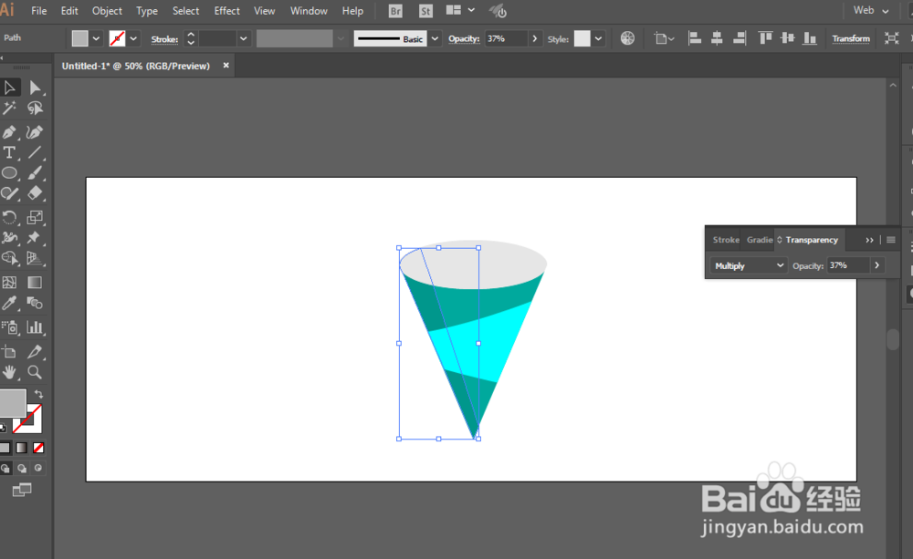This screenshot has width=913, height=559.
Task: Select the Puppet Warp pin tool
Action: (x=35, y=237)
